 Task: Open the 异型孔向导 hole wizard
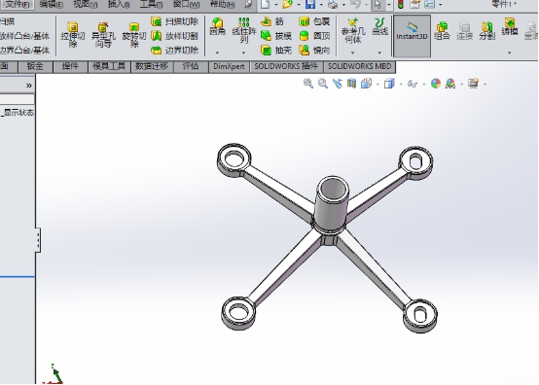click(103, 34)
